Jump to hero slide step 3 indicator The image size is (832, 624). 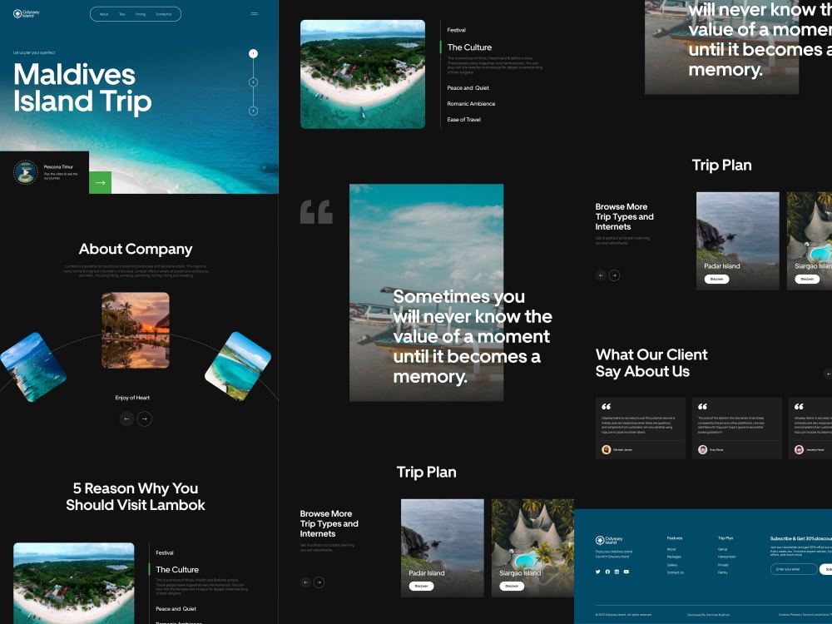pyautogui.click(x=253, y=111)
